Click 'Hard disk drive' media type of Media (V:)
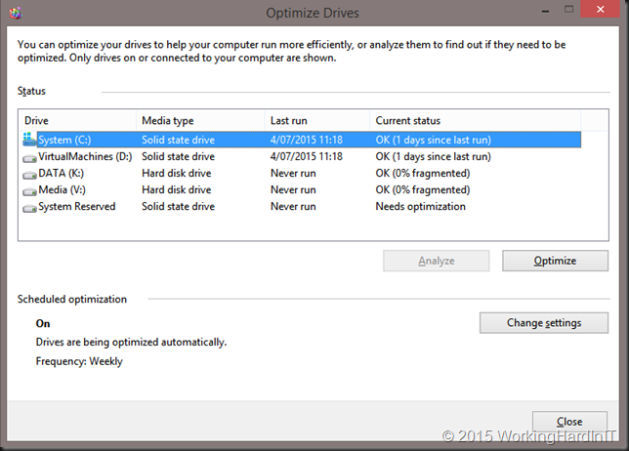Image resolution: width=629 pixels, height=451 pixels. (x=177, y=189)
